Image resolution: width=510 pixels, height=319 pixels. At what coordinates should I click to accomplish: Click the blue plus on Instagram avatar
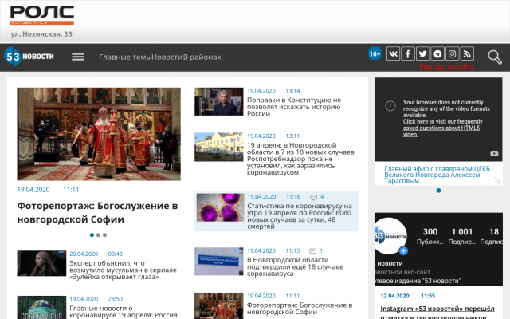[403, 250]
